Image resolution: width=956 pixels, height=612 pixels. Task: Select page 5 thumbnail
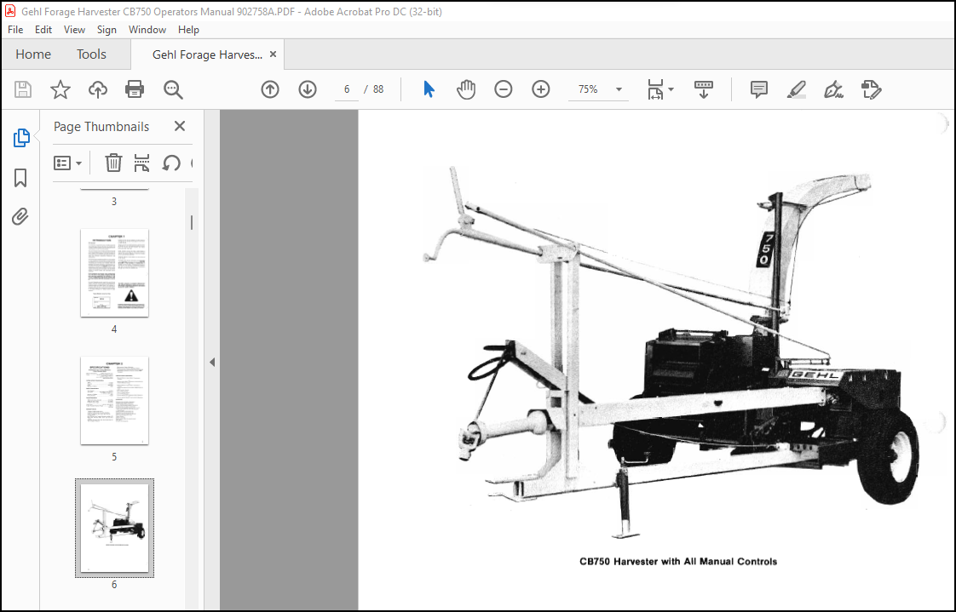pos(115,401)
